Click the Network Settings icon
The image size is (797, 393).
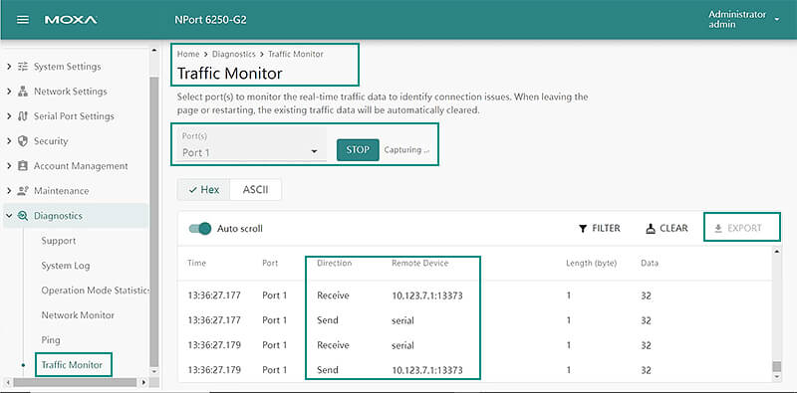pos(23,92)
